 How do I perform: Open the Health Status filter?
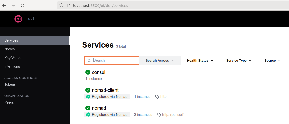pos(200,60)
